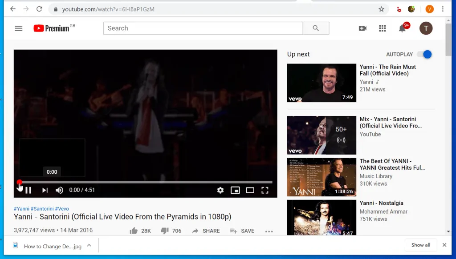Pause the playing video
The height and width of the screenshot is (259, 456).
[28, 190]
